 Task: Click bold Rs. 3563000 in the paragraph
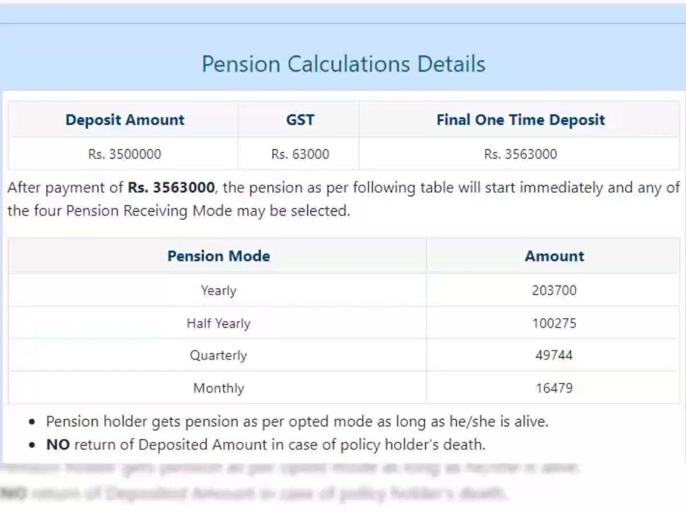click(171, 188)
